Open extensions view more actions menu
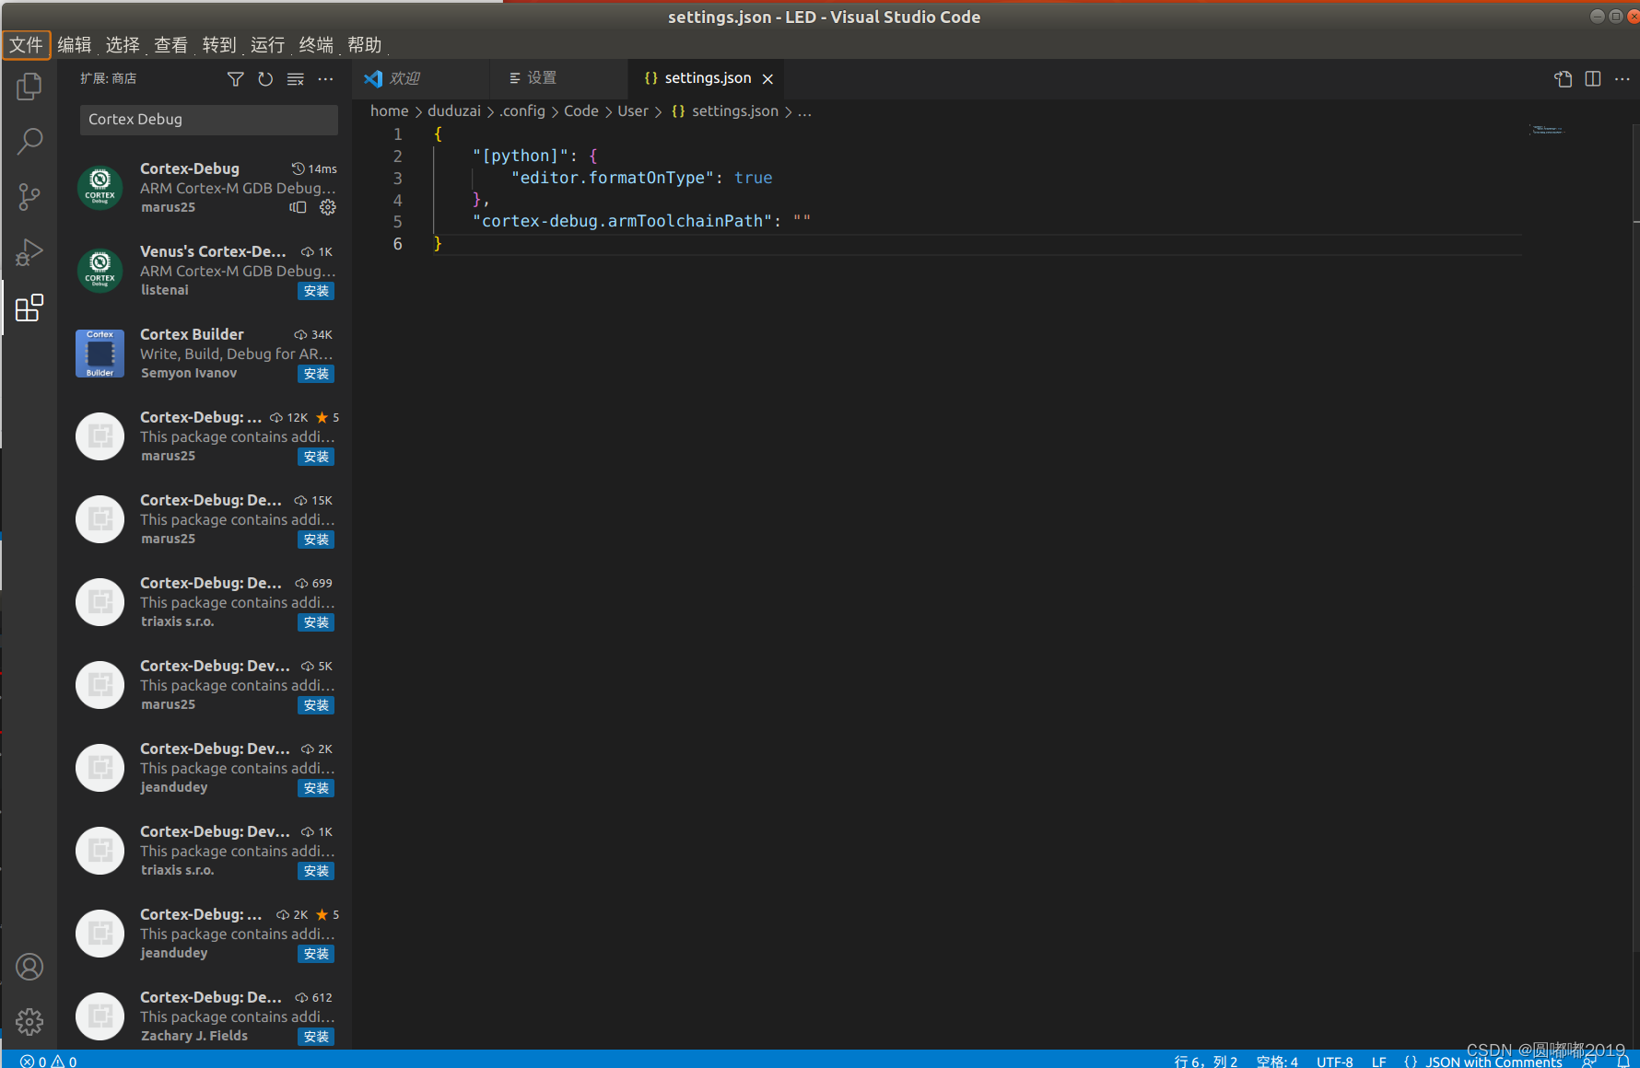This screenshot has height=1068, width=1640. pyautogui.click(x=325, y=79)
